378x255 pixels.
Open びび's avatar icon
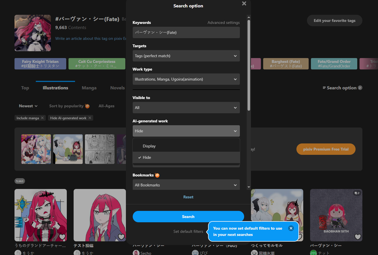click(195, 253)
